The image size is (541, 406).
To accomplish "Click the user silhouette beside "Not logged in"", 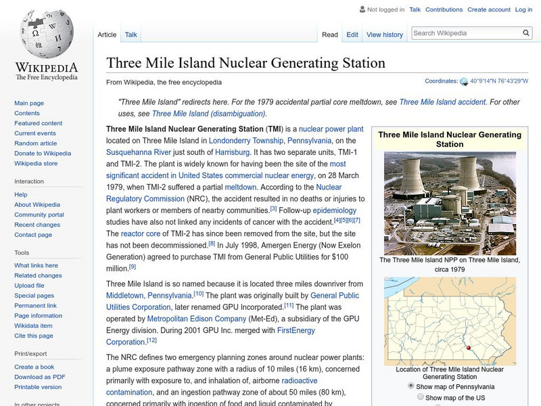I will tap(363, 9).
